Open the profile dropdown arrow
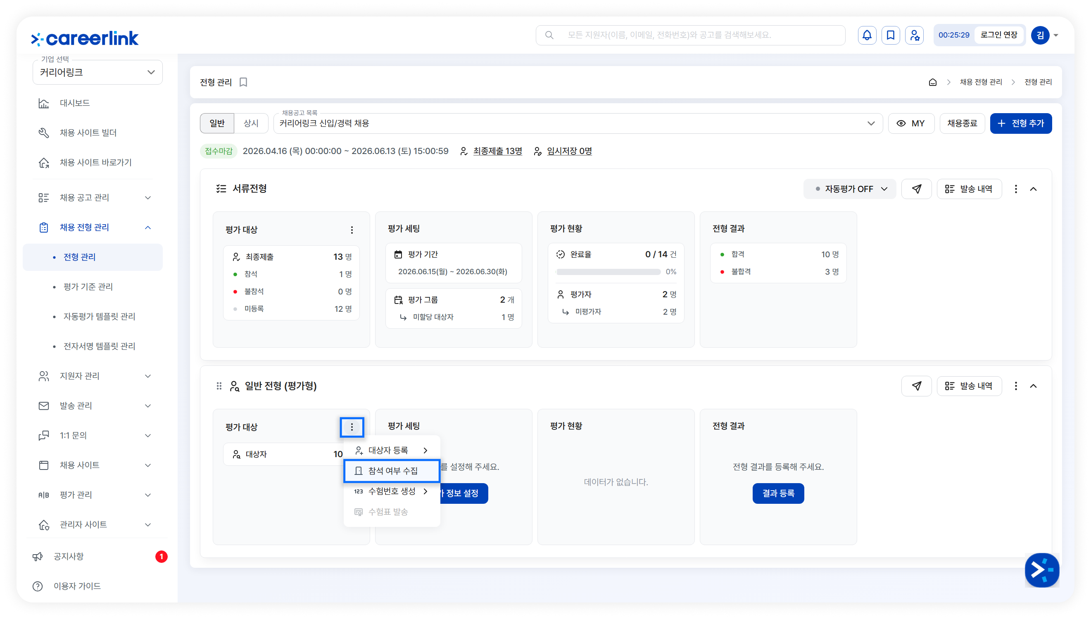The width and height of the screenshot is (1091, 619). [x=1056, y=35]
